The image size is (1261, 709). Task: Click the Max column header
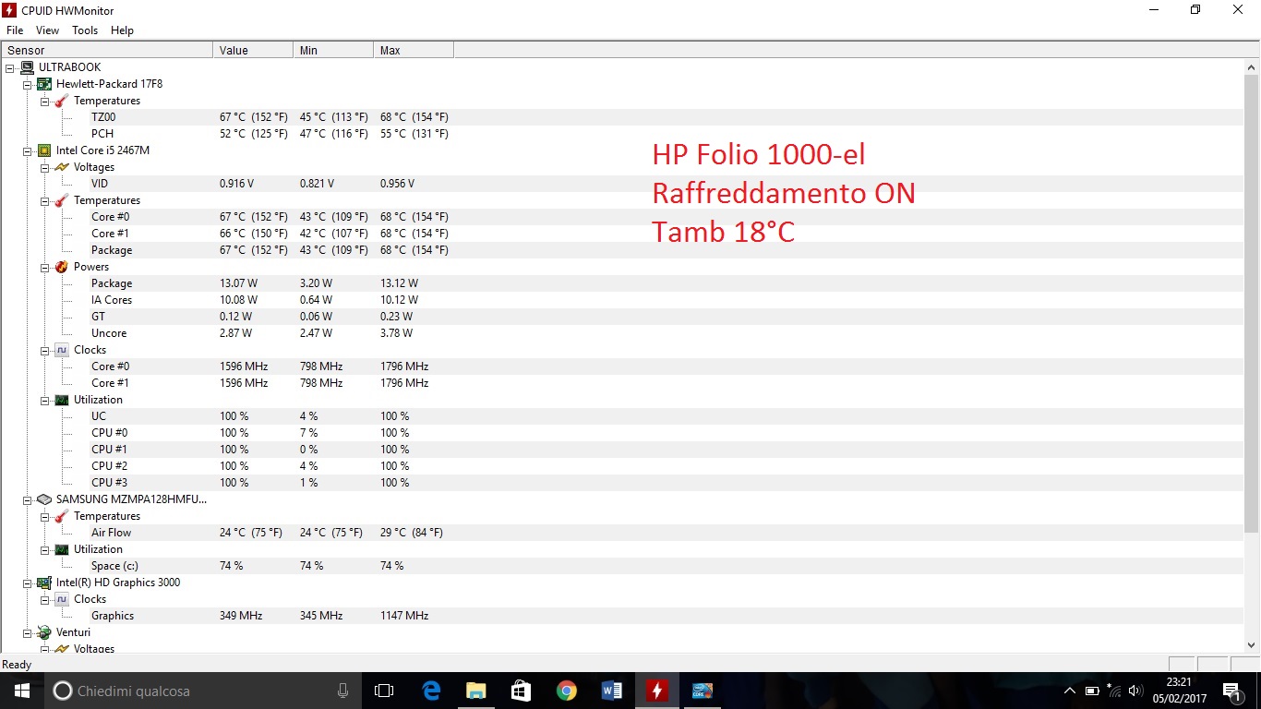[413, 50]
